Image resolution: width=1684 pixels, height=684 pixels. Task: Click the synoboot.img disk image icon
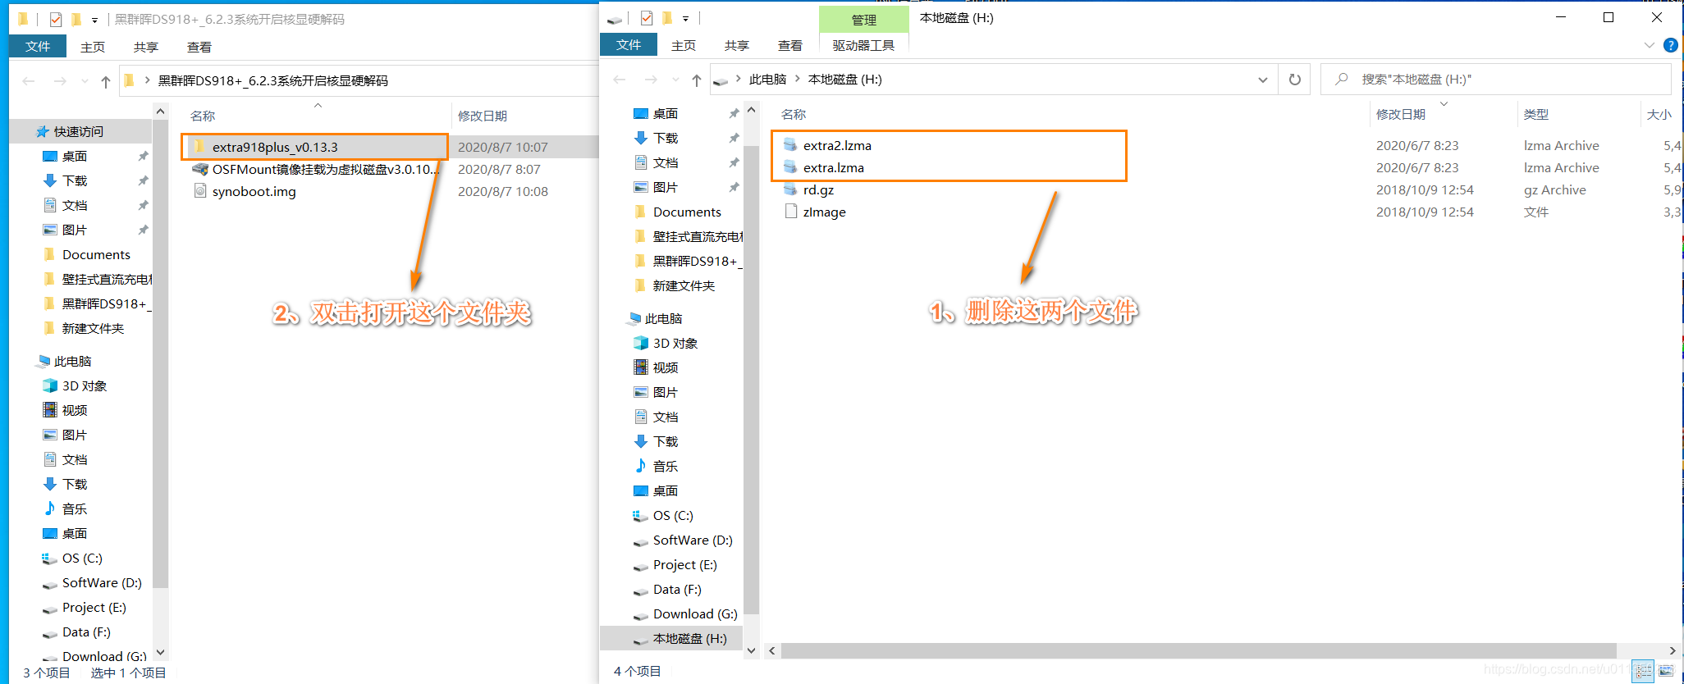[x=199, y=191]
